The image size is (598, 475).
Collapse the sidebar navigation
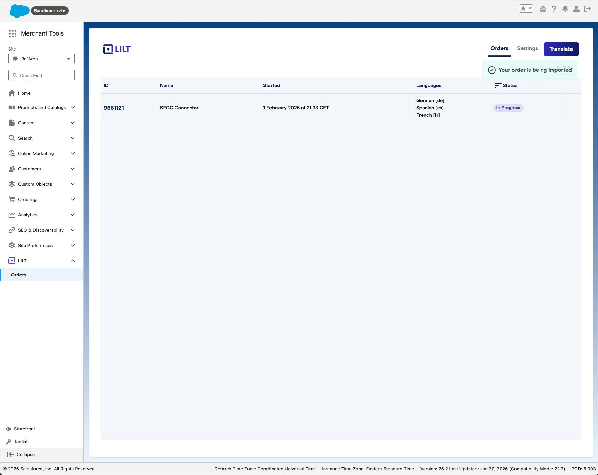point(21,454)
